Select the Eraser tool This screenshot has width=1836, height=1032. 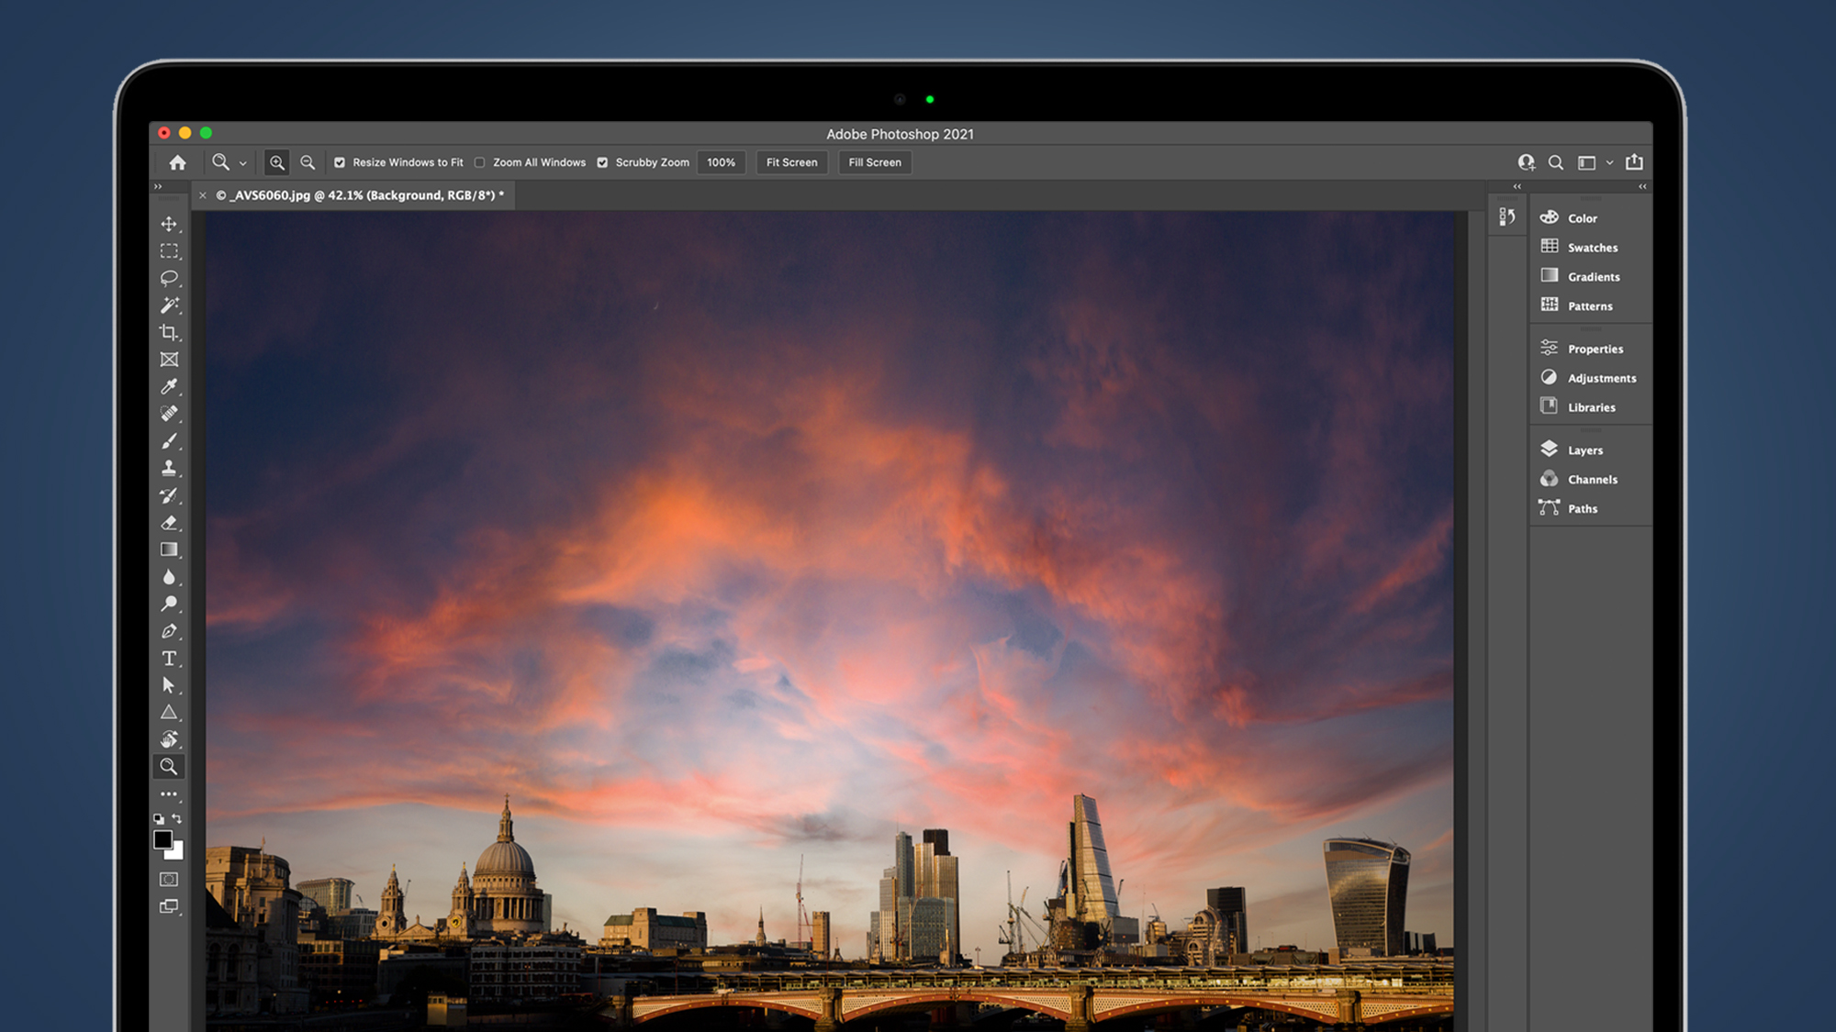[x=169, y=523]
